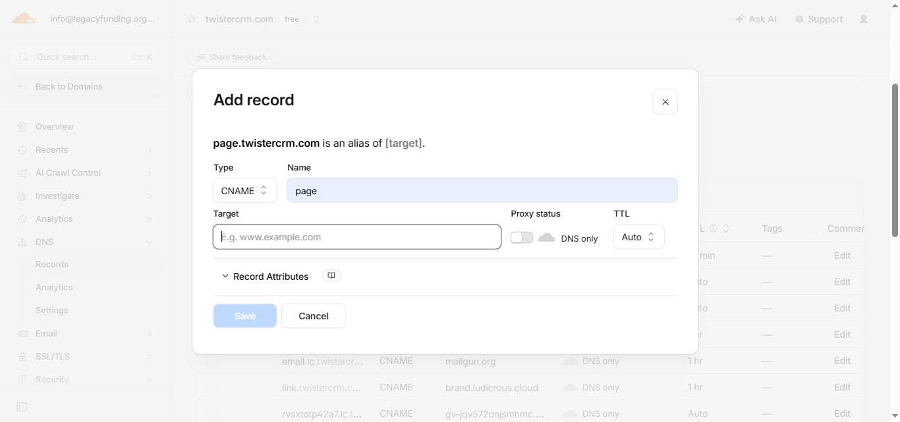Open the TTL Auto dropdown
Image resolution: width=900 pixels, height=422 pixels.
tap(638, 237)
